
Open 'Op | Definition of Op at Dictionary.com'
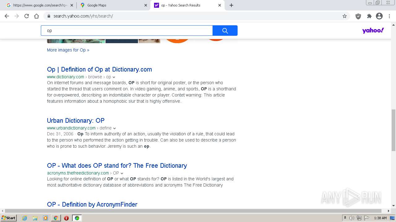tap(99, 69)
